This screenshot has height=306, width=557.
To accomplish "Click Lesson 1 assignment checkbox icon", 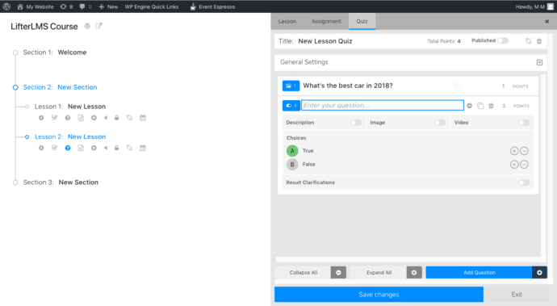I will [54, 118].
